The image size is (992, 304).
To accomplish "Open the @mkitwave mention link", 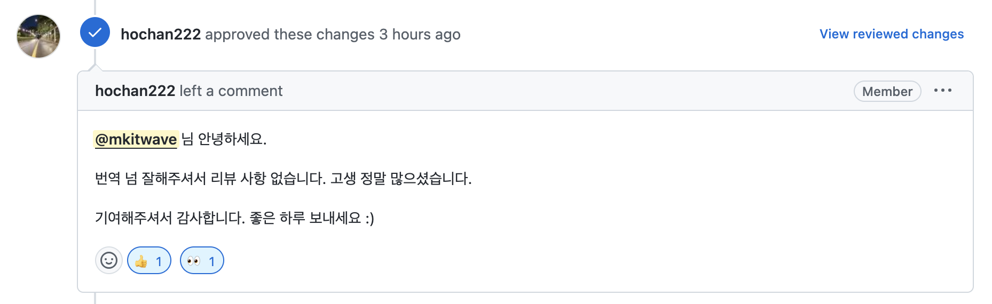I will click(x=136, y=140).
